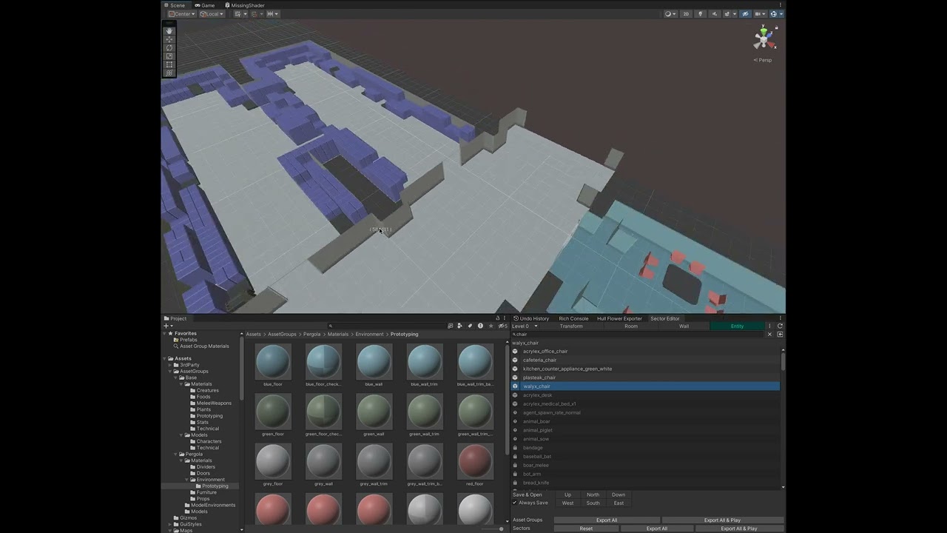Open Scene view three-dot menu
The height and width of the screenshot is (533, 947).
(781, 5)
